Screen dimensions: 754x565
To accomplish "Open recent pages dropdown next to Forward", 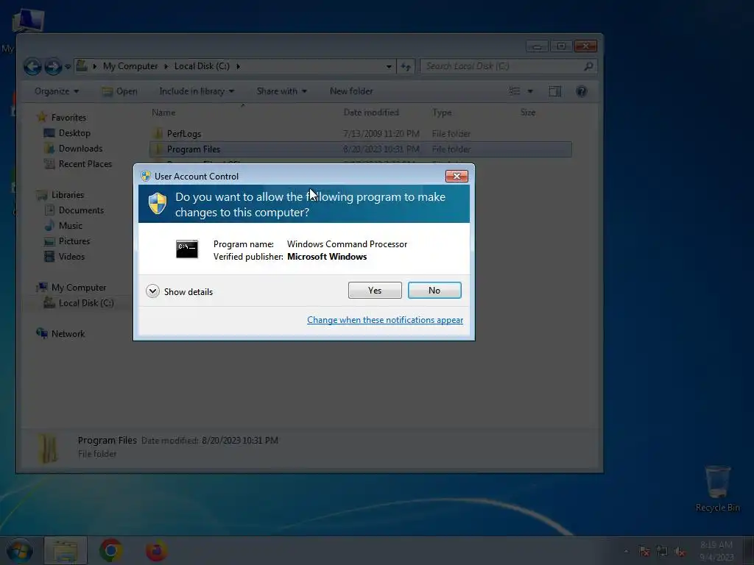I will point(68,66).
